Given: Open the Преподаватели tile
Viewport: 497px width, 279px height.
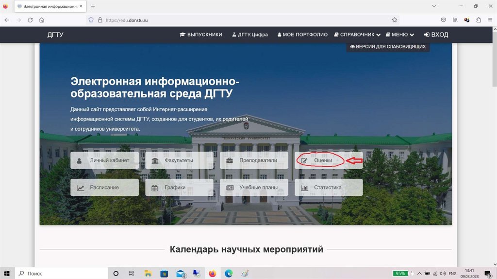Looking at the screenshot, I should [254, 160].
